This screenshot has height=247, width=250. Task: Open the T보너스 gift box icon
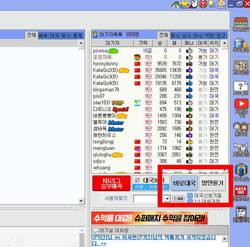click(241, 172)
